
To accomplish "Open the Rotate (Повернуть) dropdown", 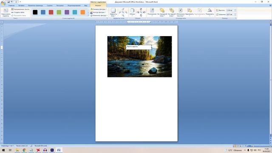I will (210, 12).
